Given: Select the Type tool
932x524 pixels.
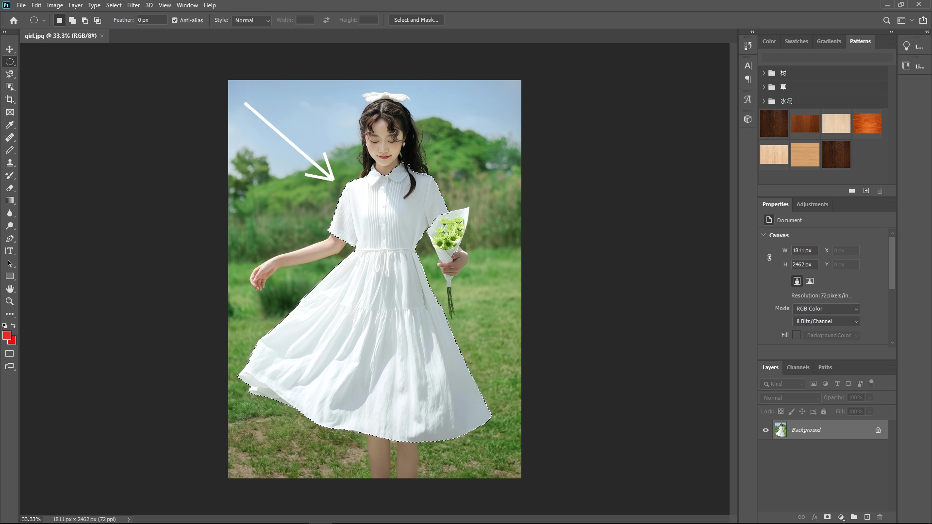Looking at the screenshot, I should 10,251.
